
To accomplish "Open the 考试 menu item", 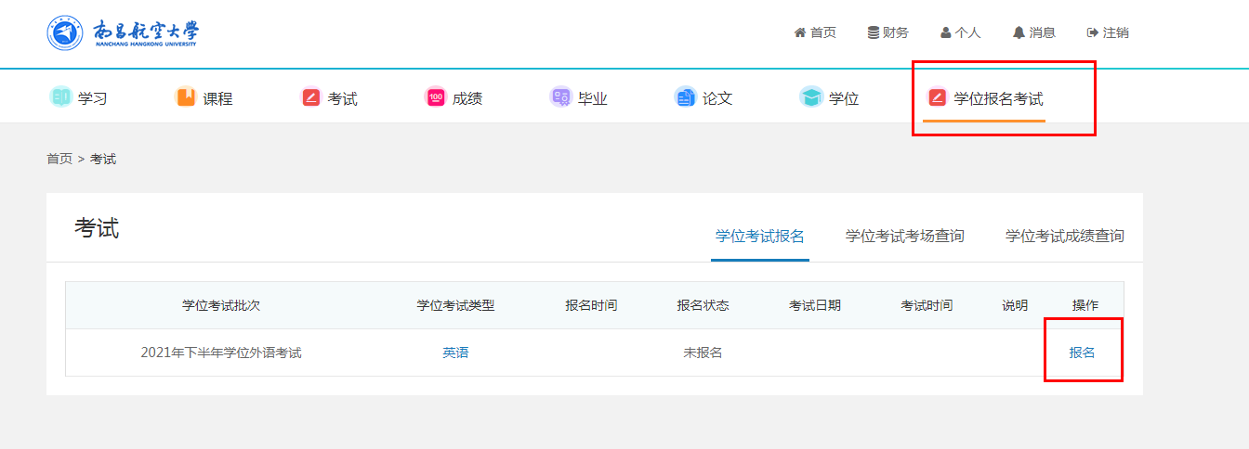I will [342, 98].
